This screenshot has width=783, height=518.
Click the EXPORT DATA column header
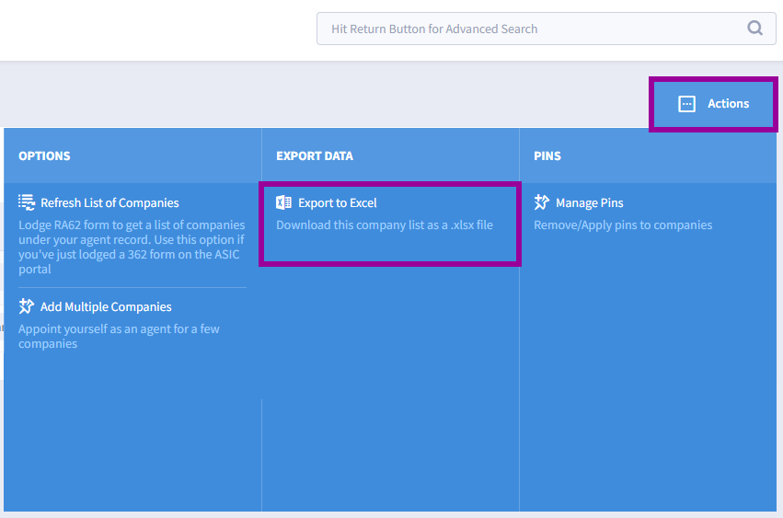click(x=315, y=155)
